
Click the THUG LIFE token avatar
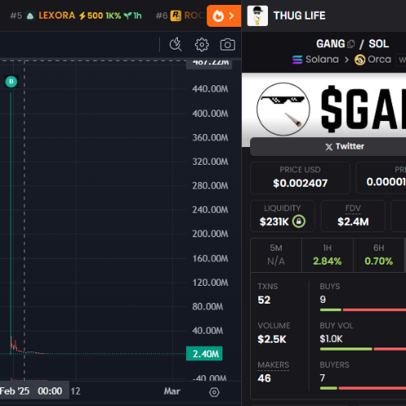click(257, 15)
